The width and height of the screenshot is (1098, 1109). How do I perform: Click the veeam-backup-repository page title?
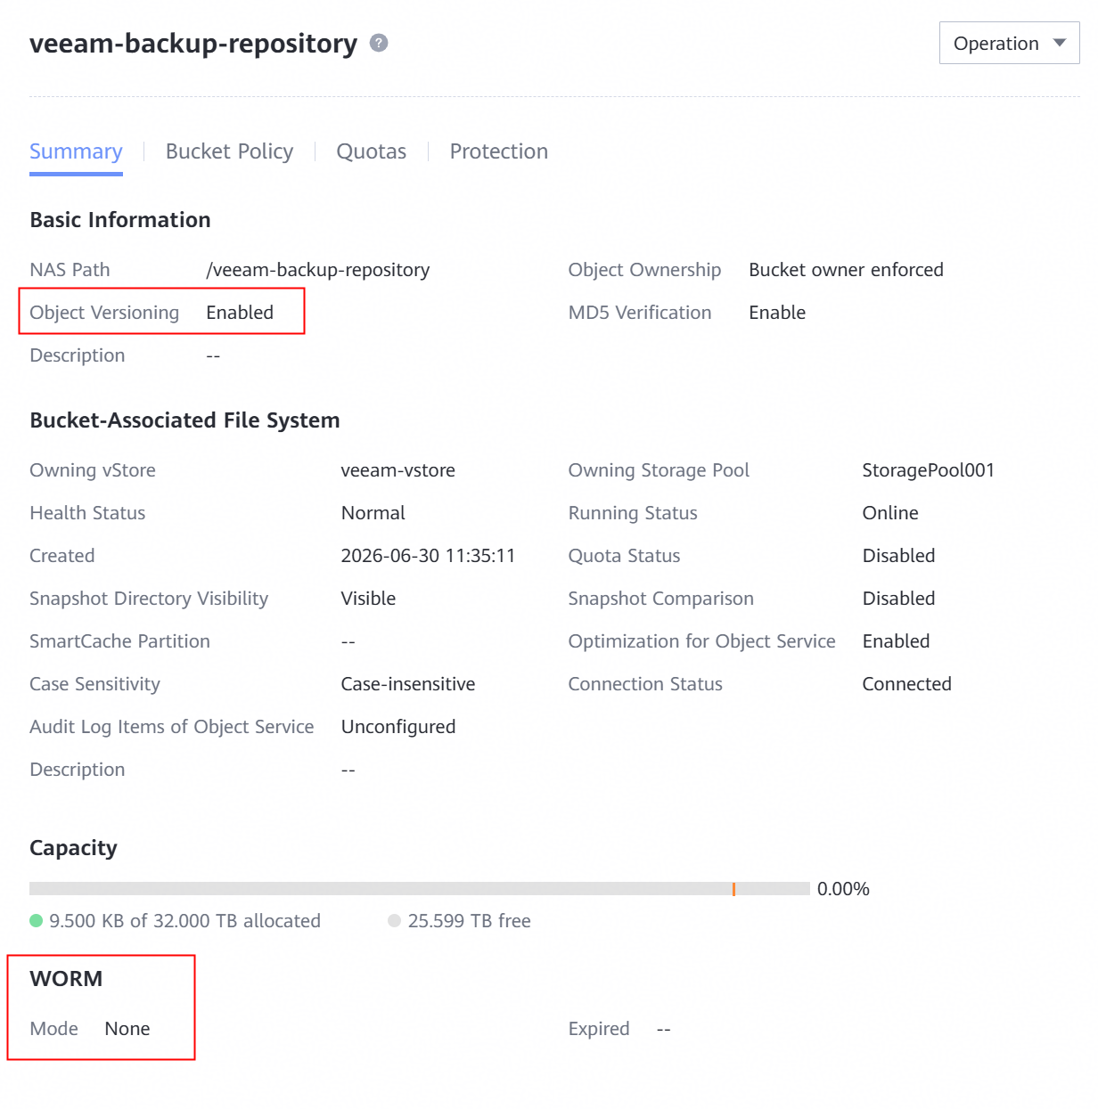click(193, 44)
